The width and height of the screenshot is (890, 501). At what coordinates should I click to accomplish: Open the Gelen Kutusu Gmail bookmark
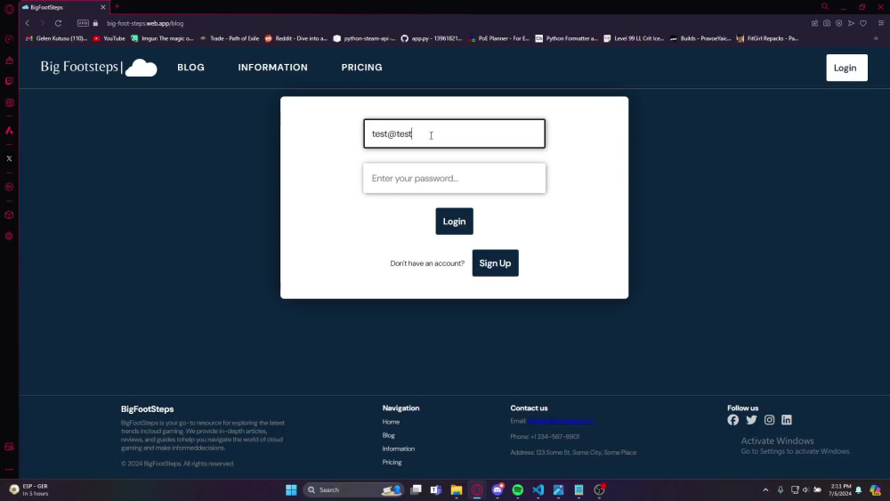[x=57, y=38]
